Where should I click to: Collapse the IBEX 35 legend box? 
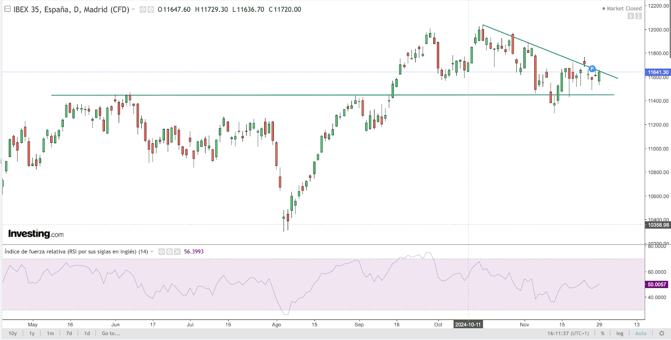[8, 9]
